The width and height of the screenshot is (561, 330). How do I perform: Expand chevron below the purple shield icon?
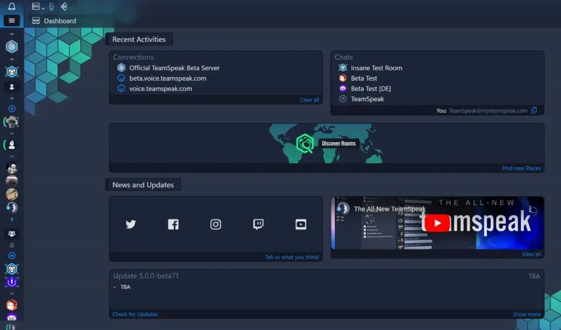pyautogui.click(x=12, y=293)
